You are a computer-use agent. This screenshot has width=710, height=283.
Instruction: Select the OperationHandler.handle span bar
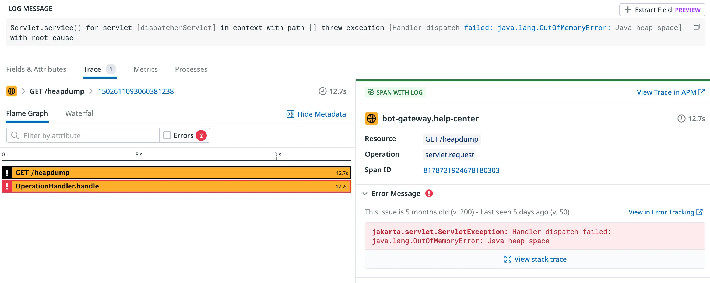176,186
